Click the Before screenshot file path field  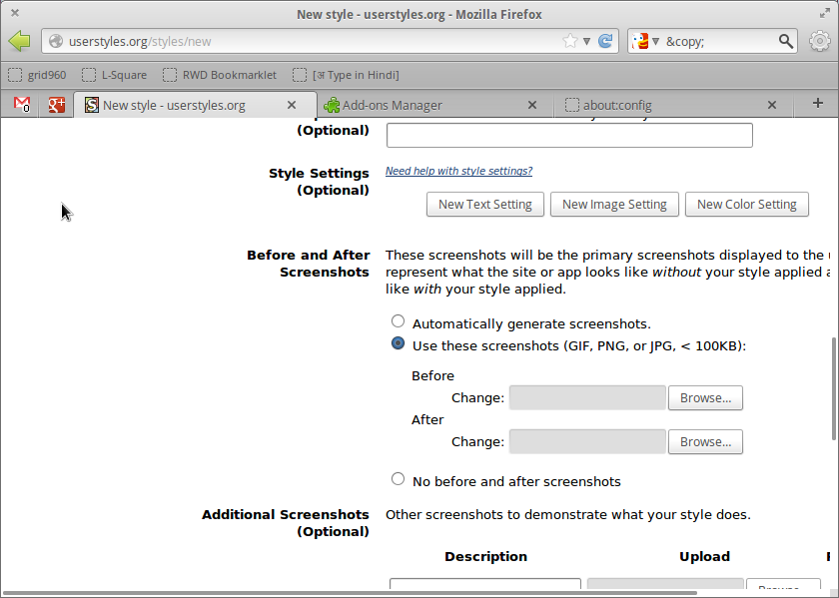587,397
